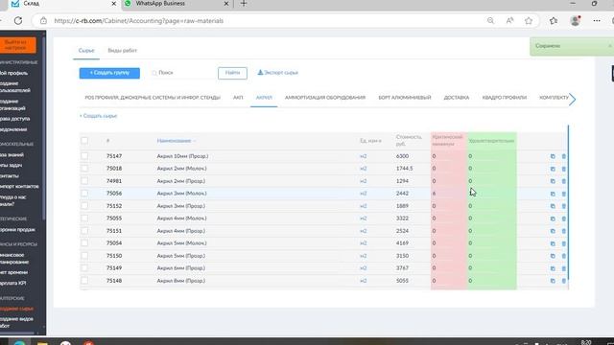
Task: Open the browser profile avatar
Action: point(576,21)
